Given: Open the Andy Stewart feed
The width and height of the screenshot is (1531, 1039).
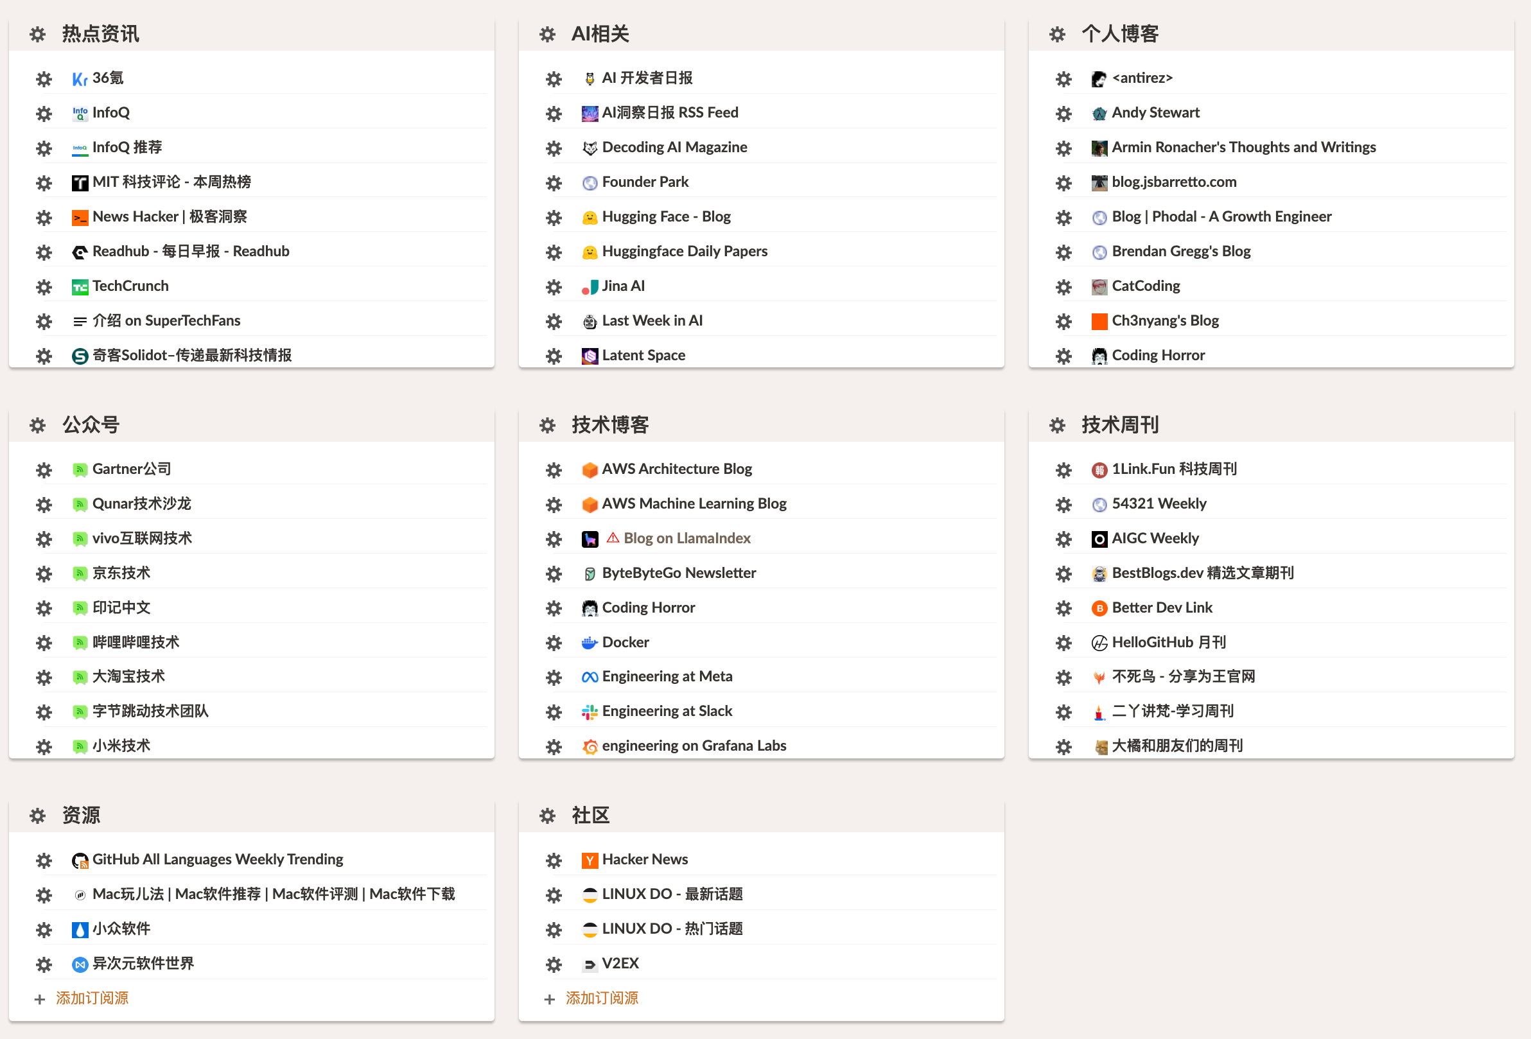Looking at the screenshot, I should (x=1155, y=112).
